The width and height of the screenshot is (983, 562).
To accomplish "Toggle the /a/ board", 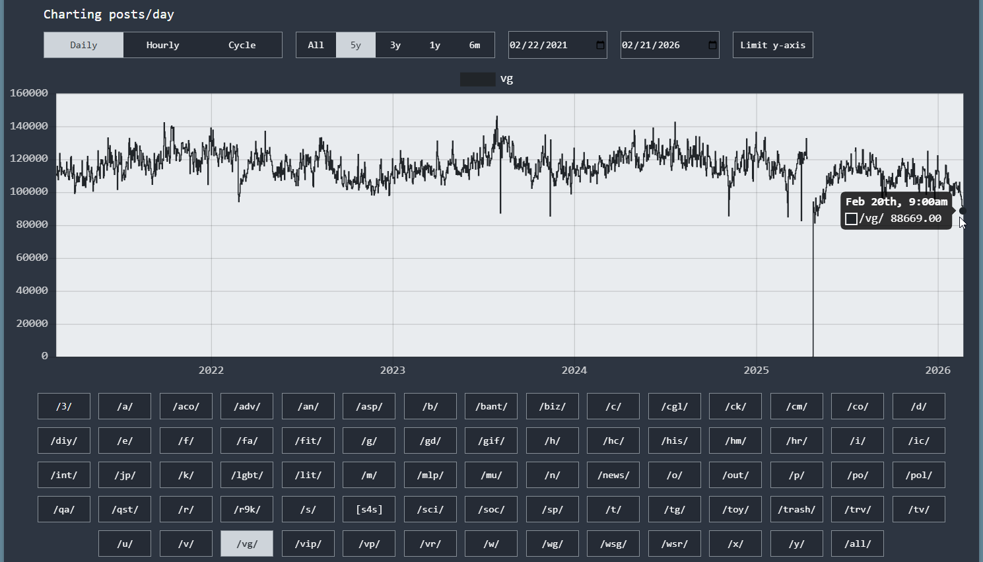I will click(x=125, y=406).
